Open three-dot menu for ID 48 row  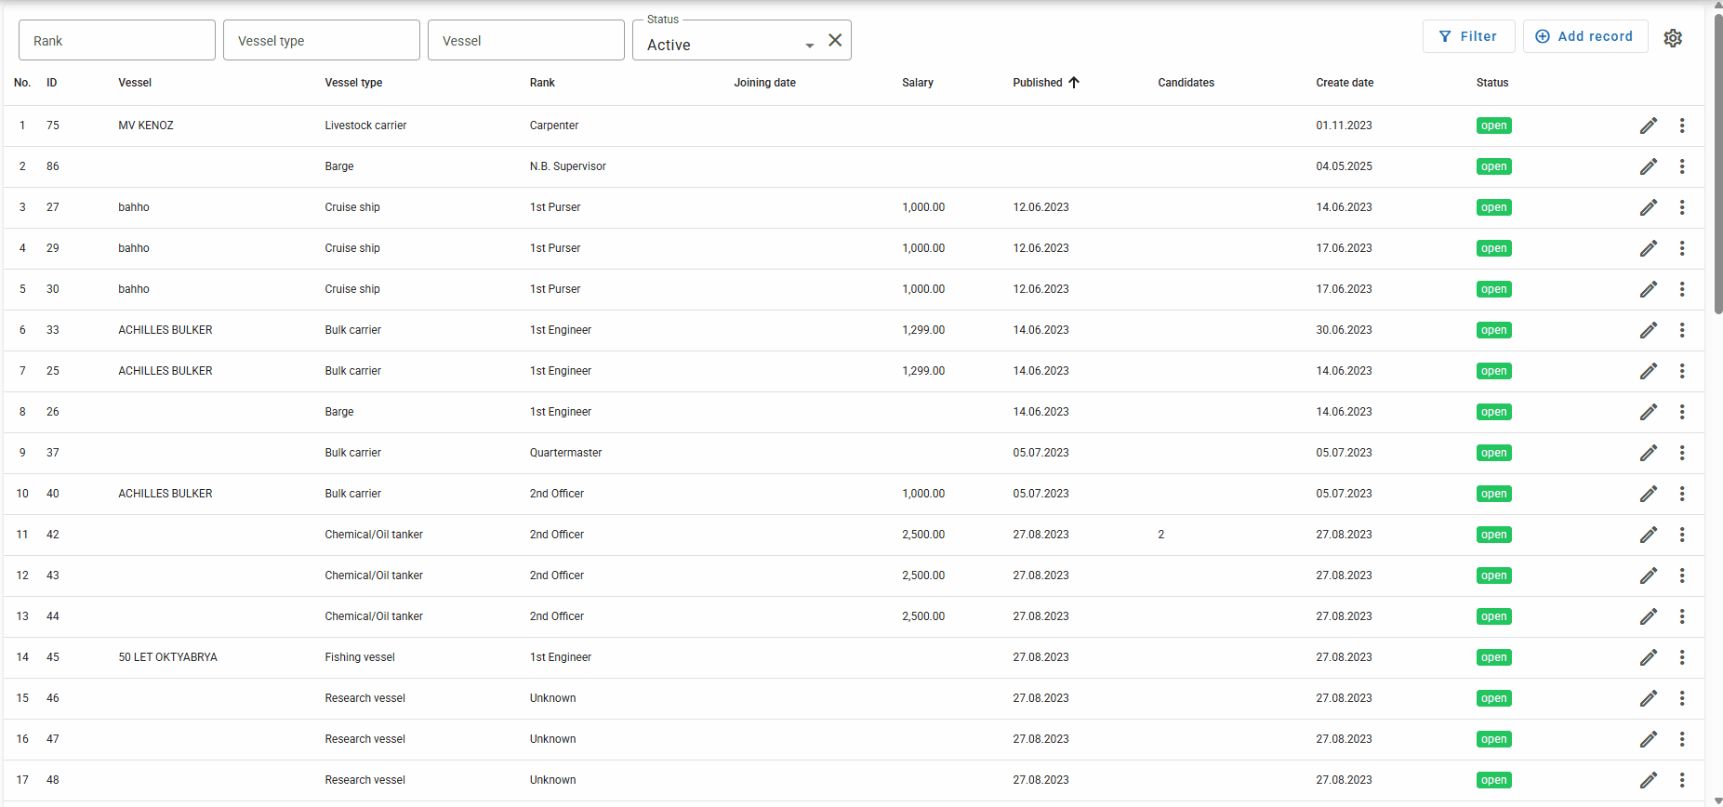point(1681,780)
